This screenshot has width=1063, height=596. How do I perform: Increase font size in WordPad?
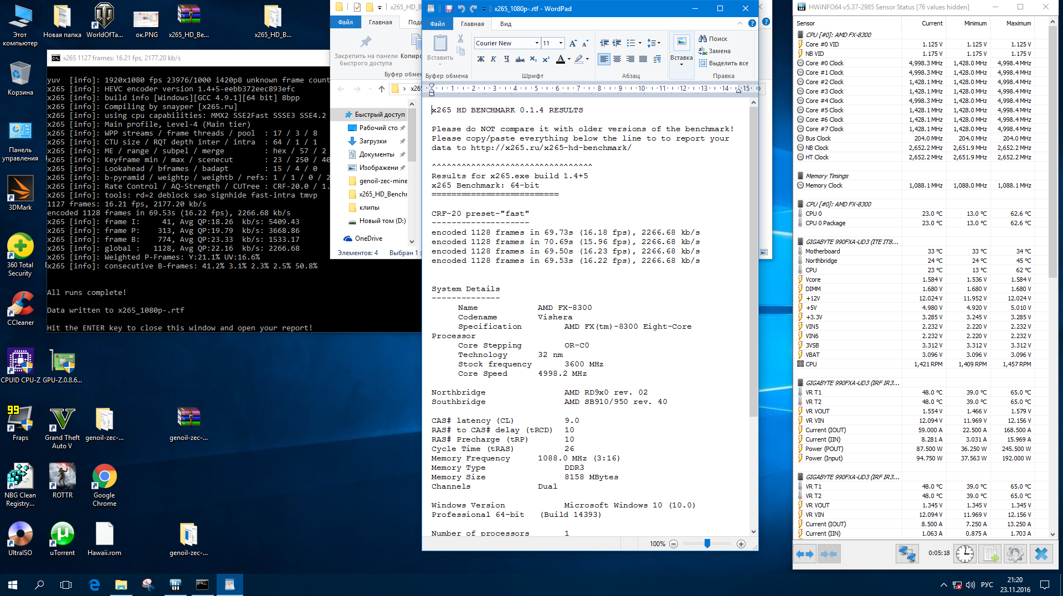coord(573,43)
